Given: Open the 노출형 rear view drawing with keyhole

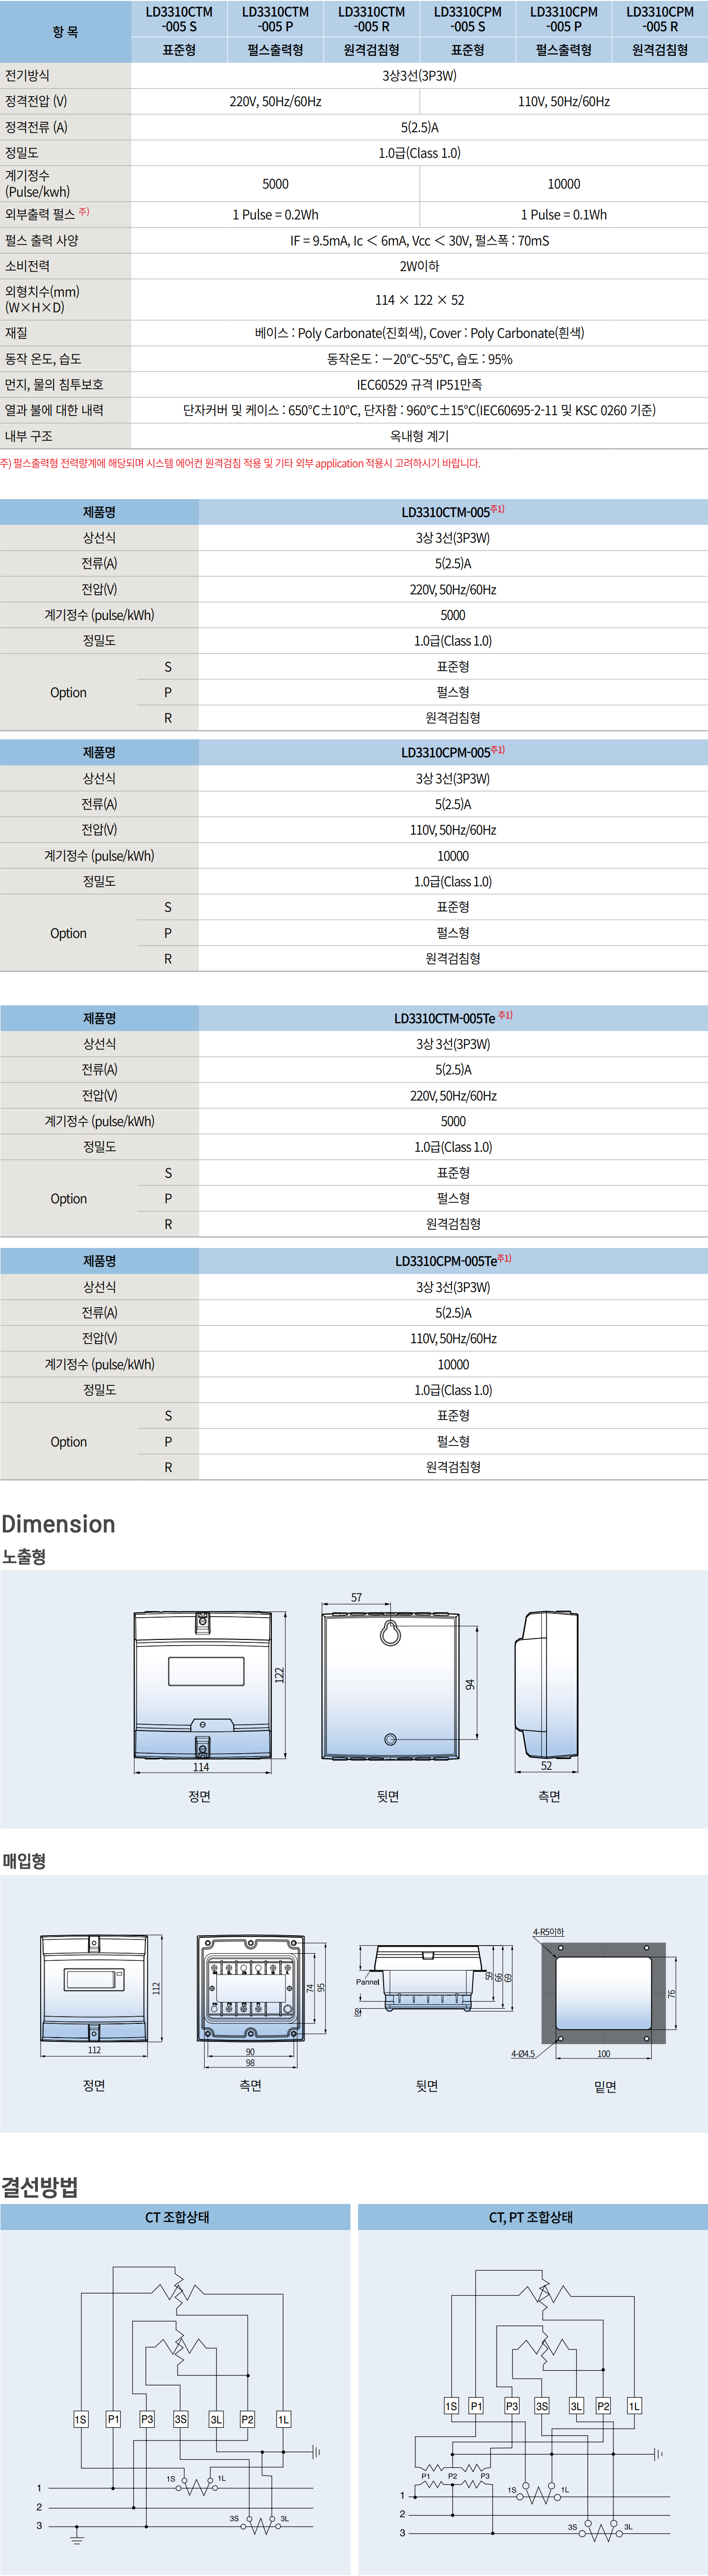Looking at the screenshot, I should (x=390, y=1686).
